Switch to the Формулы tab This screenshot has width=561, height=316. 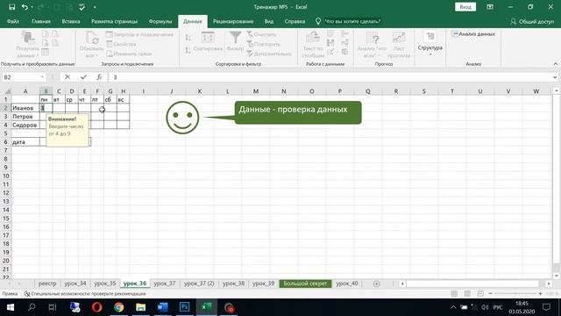pyautogui.click(x=160, y=21)
